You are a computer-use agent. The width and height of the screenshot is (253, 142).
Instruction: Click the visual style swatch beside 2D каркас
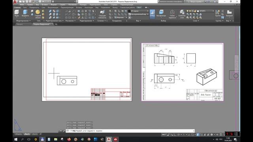click(x=129, y=11)
